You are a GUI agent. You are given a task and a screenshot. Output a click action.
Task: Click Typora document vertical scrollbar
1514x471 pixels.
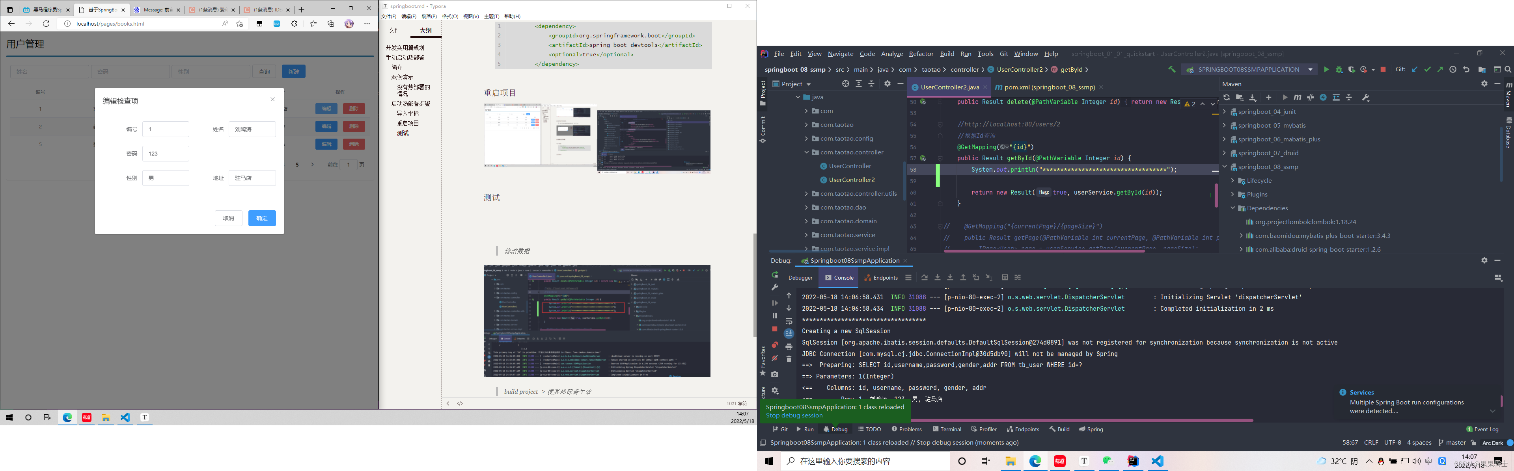click(755, 286)
